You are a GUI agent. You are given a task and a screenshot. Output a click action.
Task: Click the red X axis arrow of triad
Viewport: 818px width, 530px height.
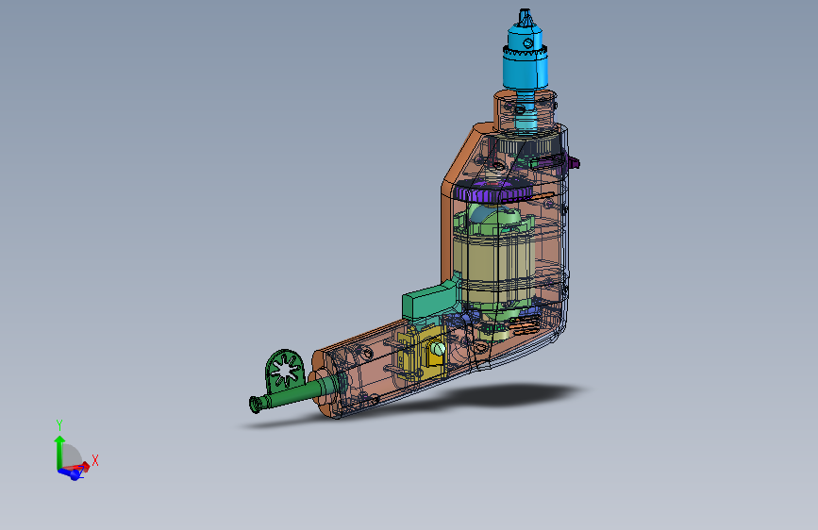(82, 467)
